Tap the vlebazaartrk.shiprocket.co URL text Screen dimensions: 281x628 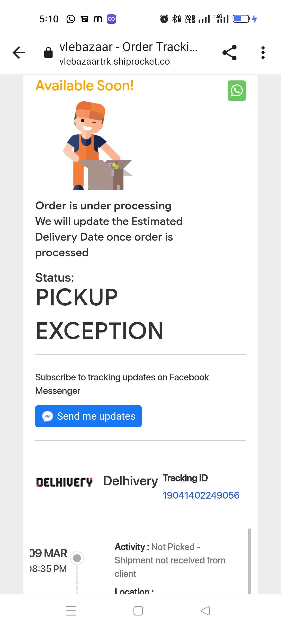[114, 61]
